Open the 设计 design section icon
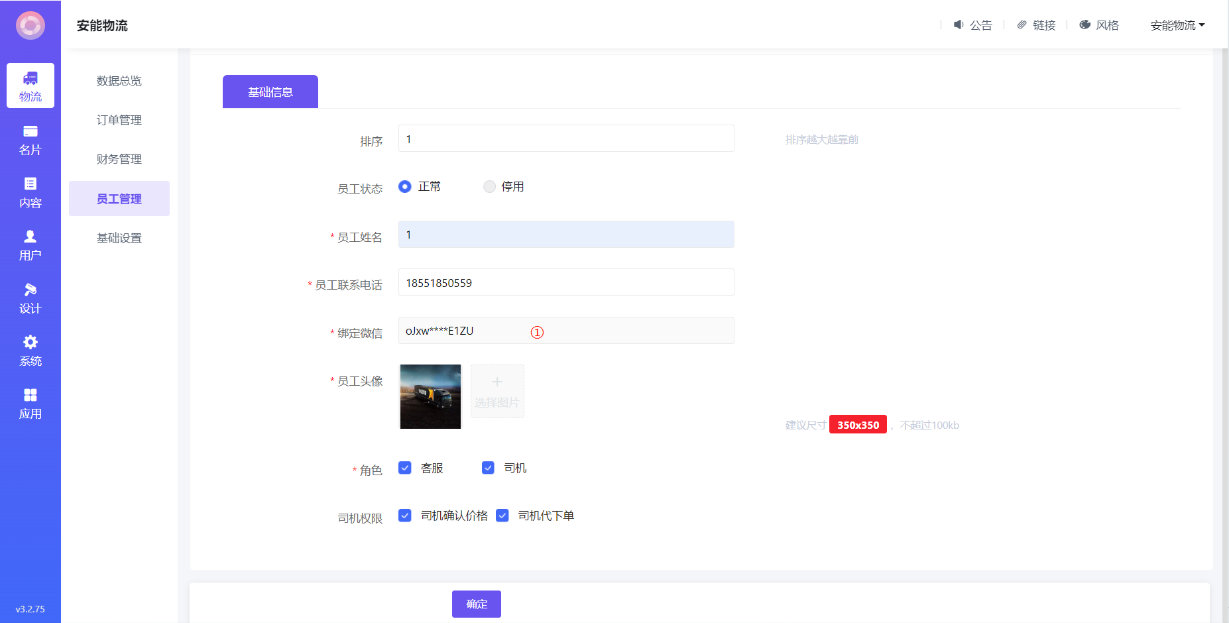Image resolution: width=1229 pixels, height=623 pixels. click(x=30, y=290)
